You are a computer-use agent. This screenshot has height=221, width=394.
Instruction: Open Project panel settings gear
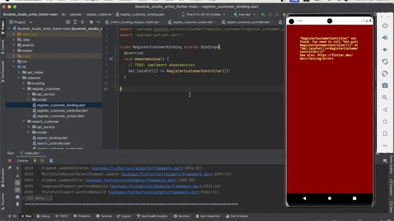(x=91, y=22)
